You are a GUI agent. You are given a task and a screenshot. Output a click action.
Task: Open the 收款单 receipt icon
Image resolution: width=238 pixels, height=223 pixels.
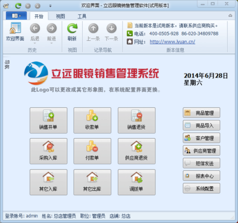[92, 120]
